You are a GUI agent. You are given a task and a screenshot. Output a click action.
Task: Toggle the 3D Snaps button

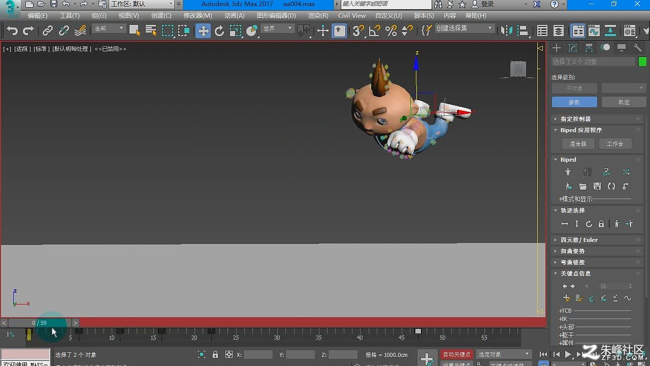coord(358,31)
